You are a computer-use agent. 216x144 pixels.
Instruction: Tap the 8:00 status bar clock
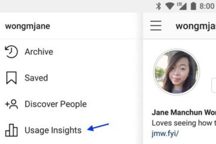(x=207, y=6)
